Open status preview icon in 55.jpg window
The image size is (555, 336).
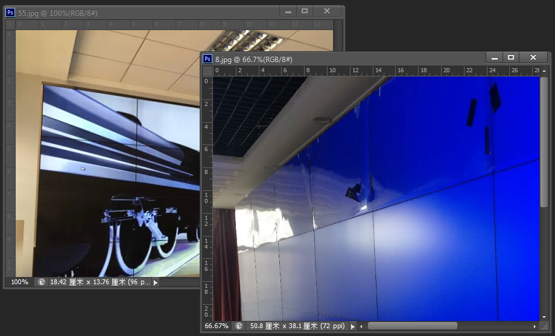point(42,282)
